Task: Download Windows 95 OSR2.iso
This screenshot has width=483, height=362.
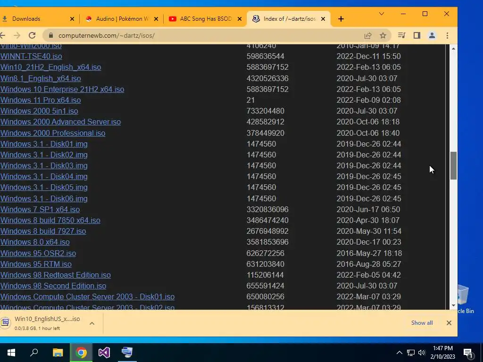Action: [x=38, y=253]
